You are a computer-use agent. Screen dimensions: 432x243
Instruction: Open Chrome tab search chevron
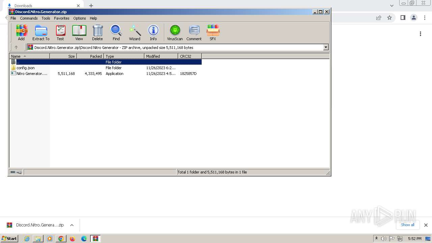pyautogui.click(x=392, y=5)
